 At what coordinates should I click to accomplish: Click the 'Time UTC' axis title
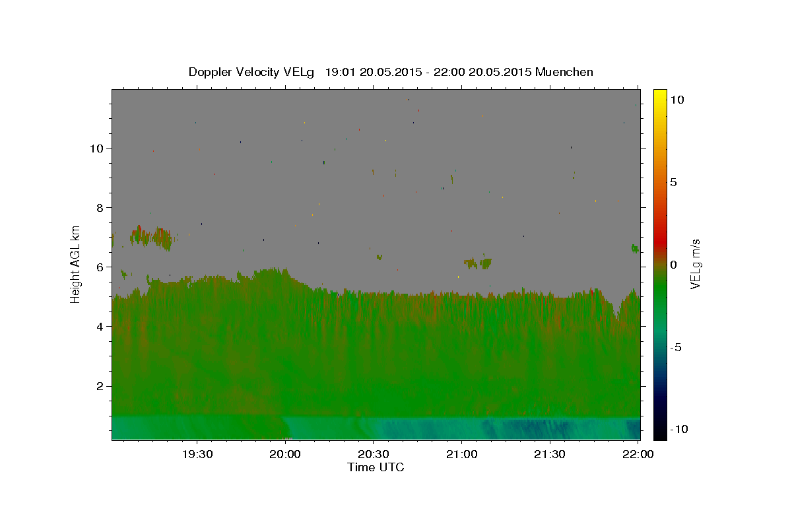tap(376, 467)
